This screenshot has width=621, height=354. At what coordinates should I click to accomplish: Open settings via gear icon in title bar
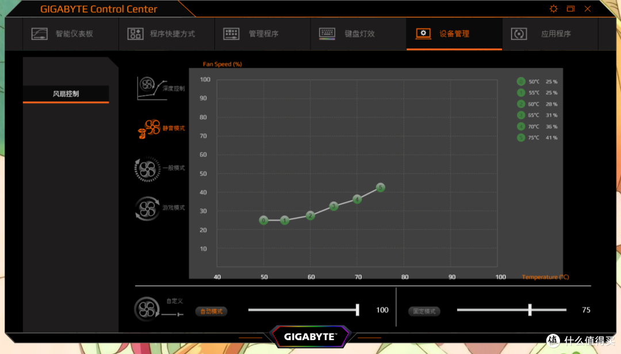(x=554, y=9)
